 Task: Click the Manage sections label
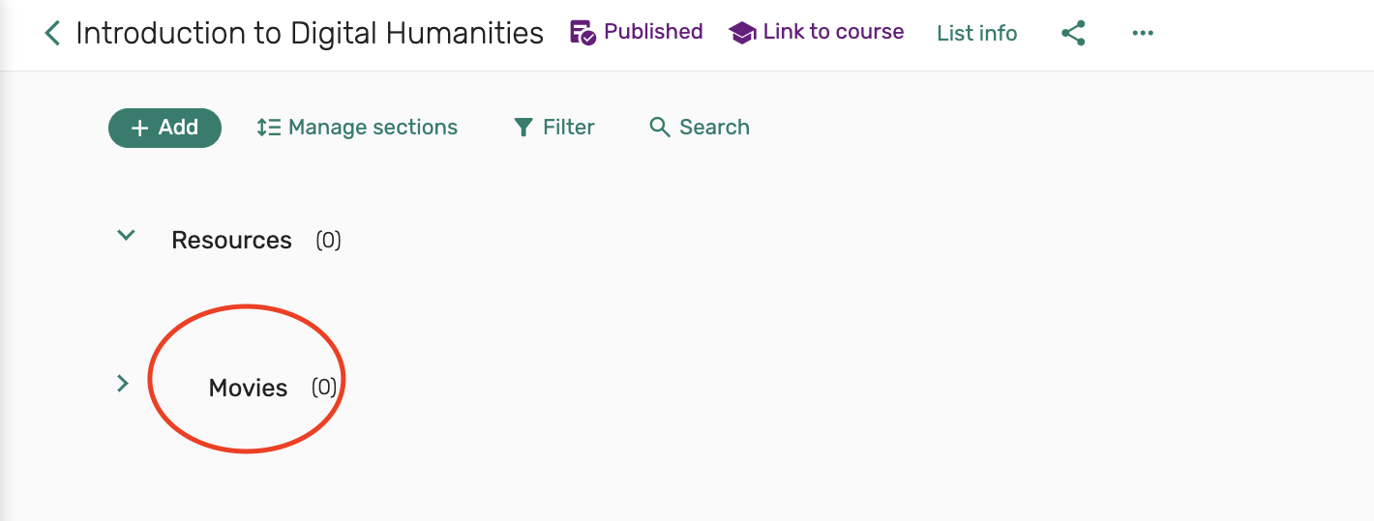[x=373, y=128]
